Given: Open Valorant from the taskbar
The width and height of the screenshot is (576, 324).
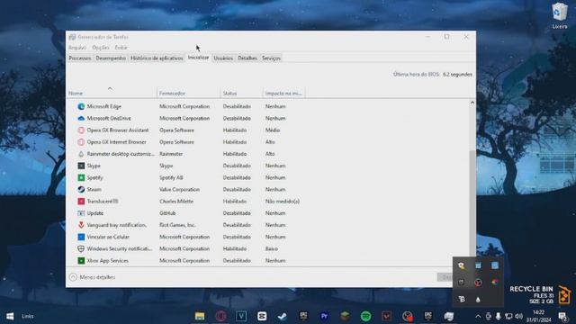Looking at the screenshot, I should pyautogui.click(x=386, y=316).
